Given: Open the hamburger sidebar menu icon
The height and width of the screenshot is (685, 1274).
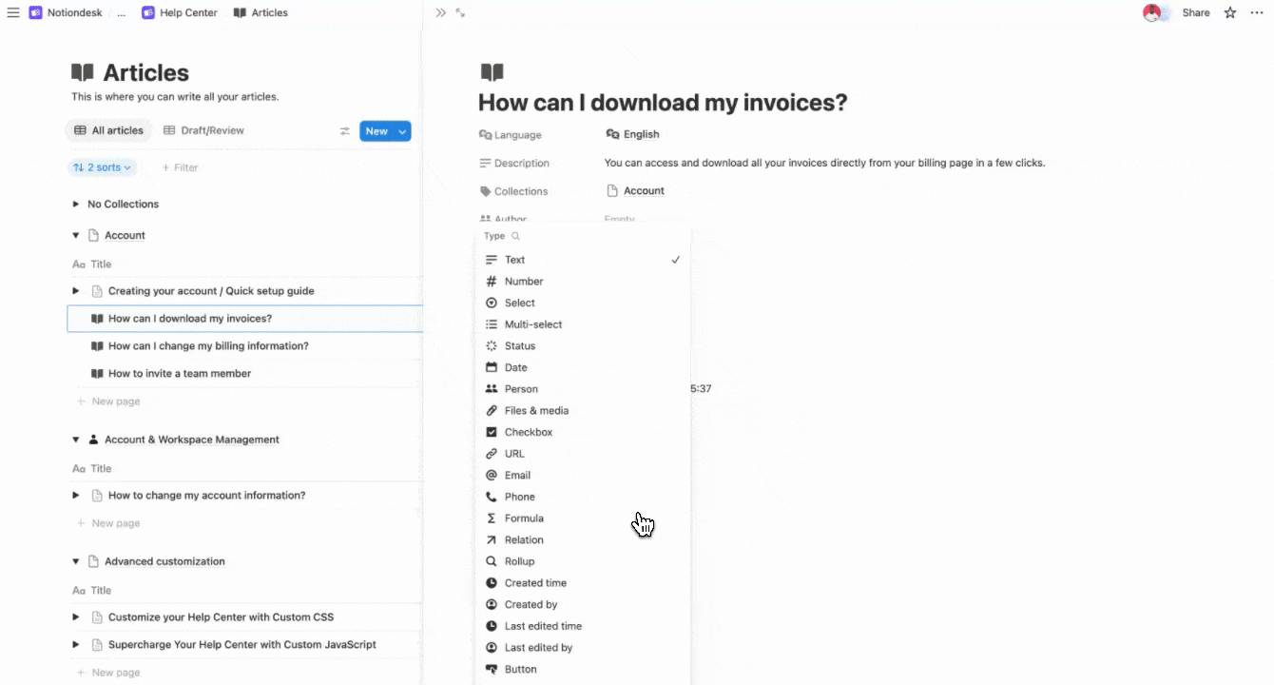Looking at the screenshot, I should coord(13,12).
